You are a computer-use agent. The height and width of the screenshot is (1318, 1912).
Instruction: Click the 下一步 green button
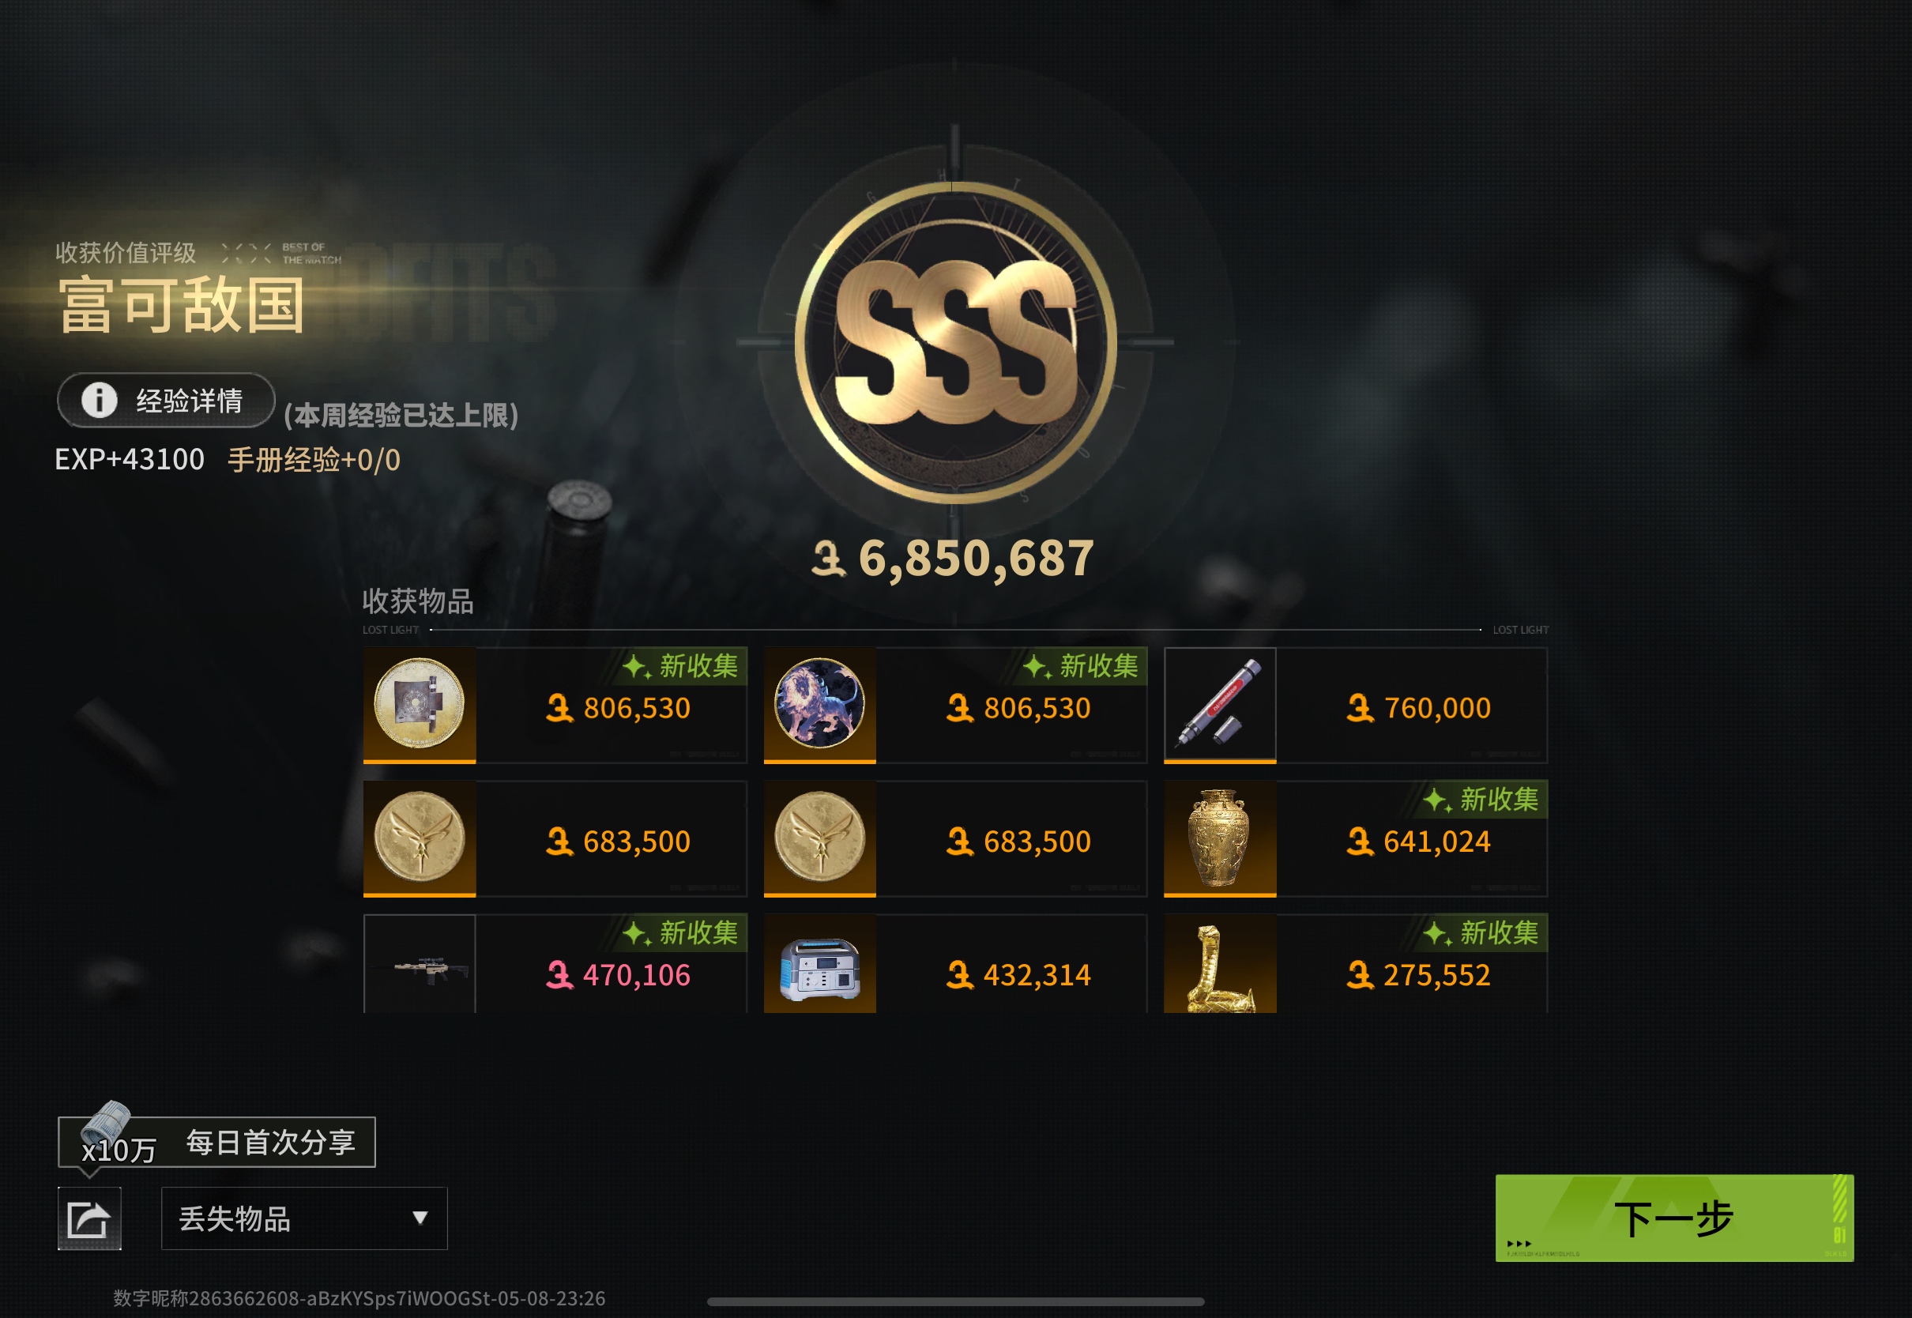(1674, 1218)
